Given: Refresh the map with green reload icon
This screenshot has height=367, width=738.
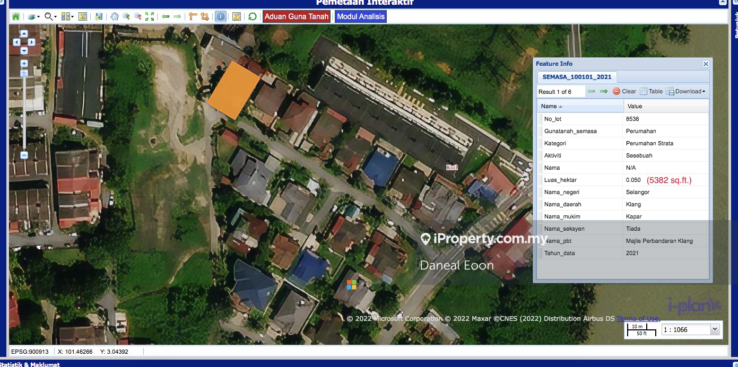Looking at the screenshot, I should (x=253, y=16).
